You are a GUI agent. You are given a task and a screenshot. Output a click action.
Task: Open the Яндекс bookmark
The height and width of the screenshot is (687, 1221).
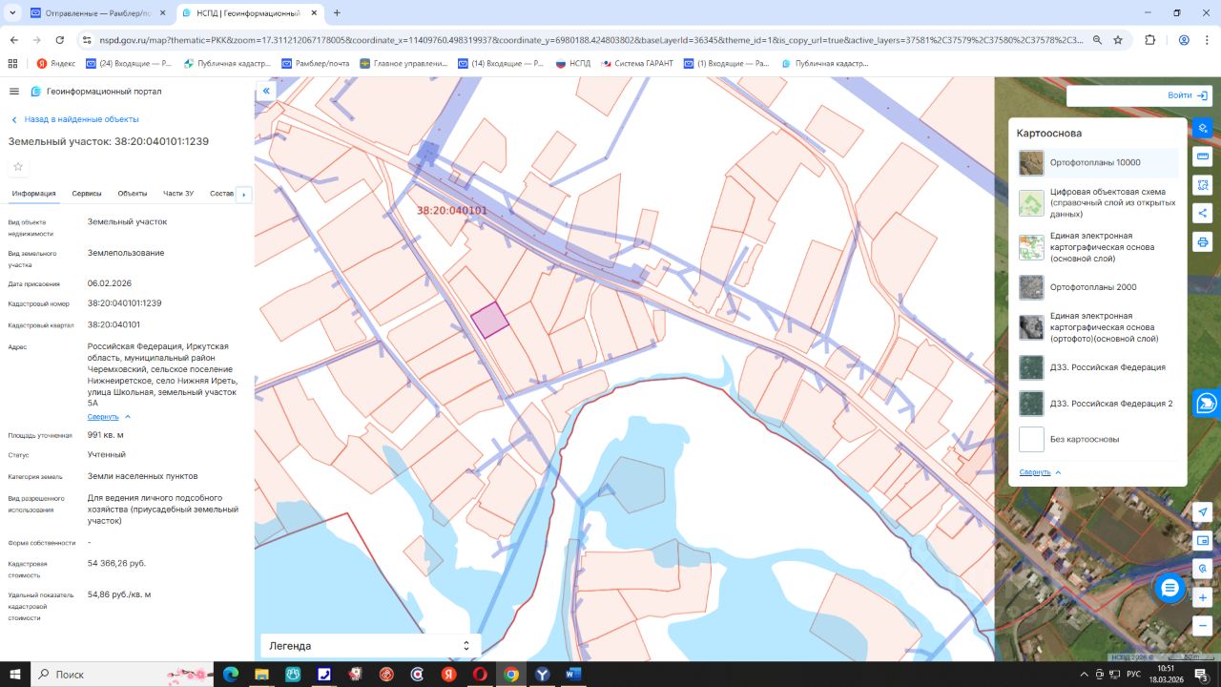click(56, 64)
